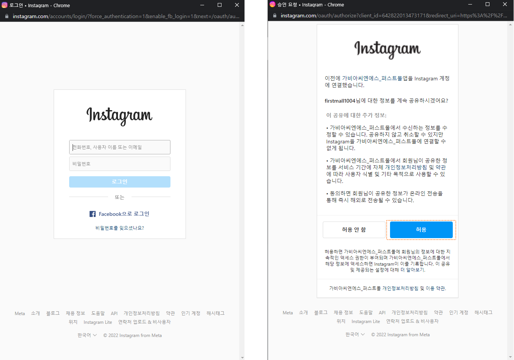
Task: Open the 위치 footer link in the authorization window
Action: [x=341, y=322]
